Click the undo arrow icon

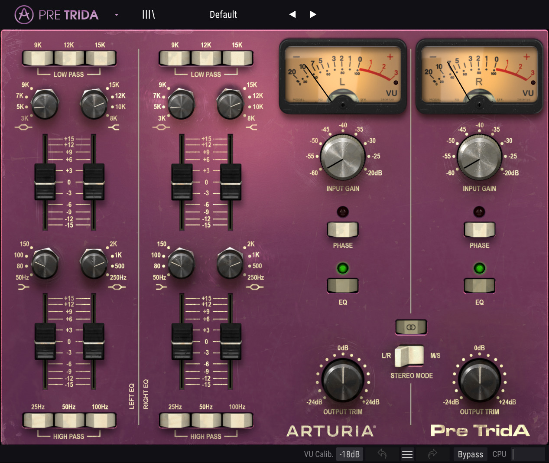point(382,454)
